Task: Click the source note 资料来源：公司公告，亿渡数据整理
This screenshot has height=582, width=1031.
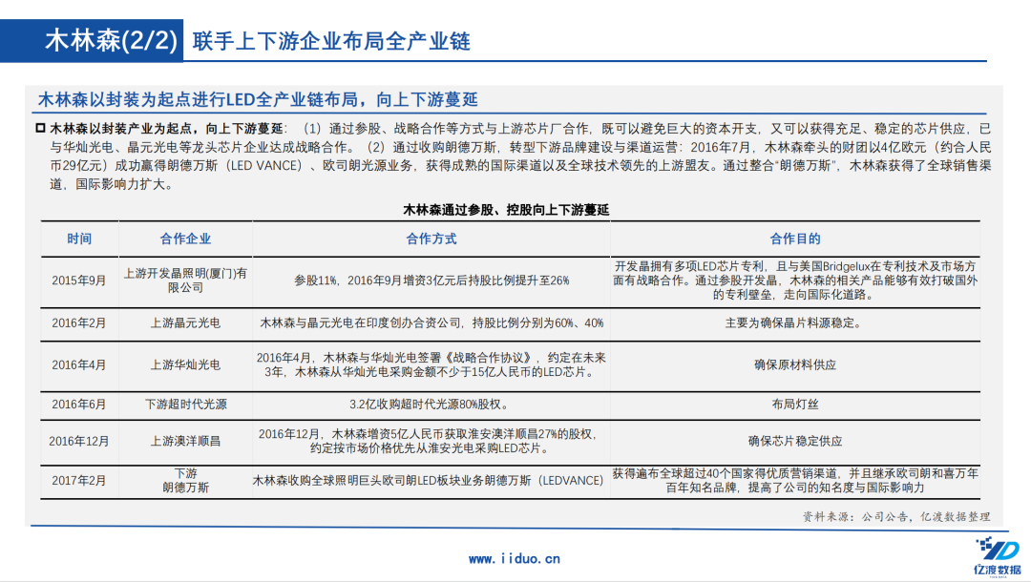Action: click(896, 517)
